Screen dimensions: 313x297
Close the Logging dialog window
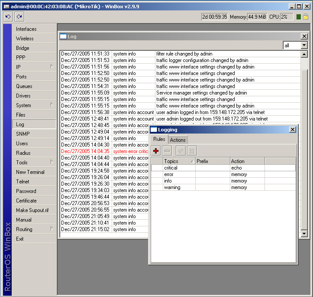pyautogui.click(x=293, y=130)
